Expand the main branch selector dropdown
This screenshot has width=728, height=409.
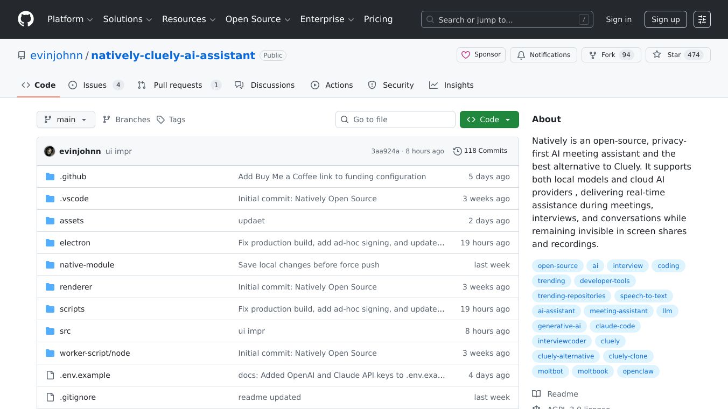coord(66,119)
